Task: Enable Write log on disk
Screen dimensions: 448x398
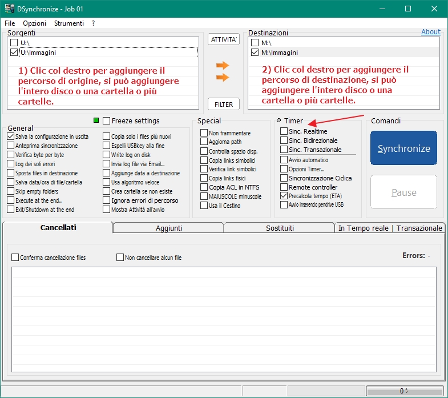Action: click(106, 155)
